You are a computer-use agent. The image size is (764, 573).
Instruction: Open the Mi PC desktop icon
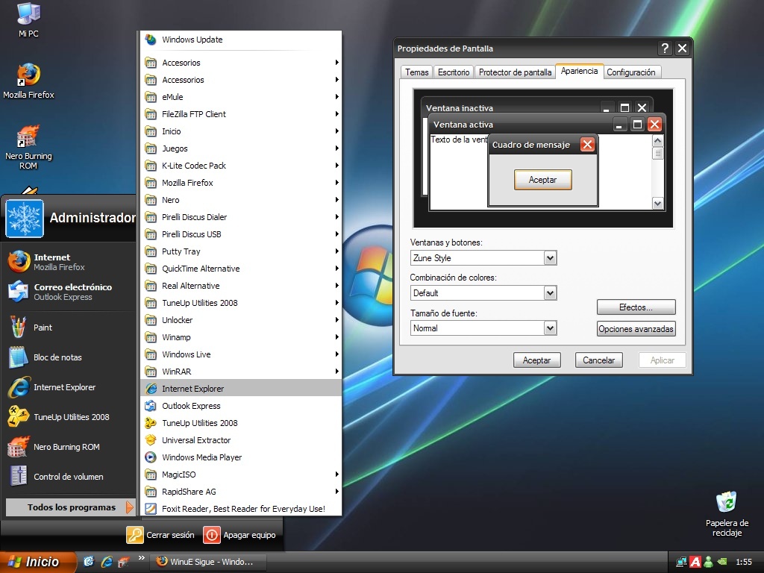28,19
